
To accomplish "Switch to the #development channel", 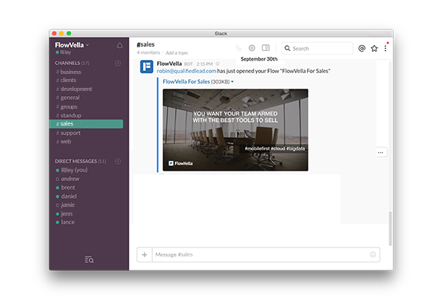I will coord(76,89).
